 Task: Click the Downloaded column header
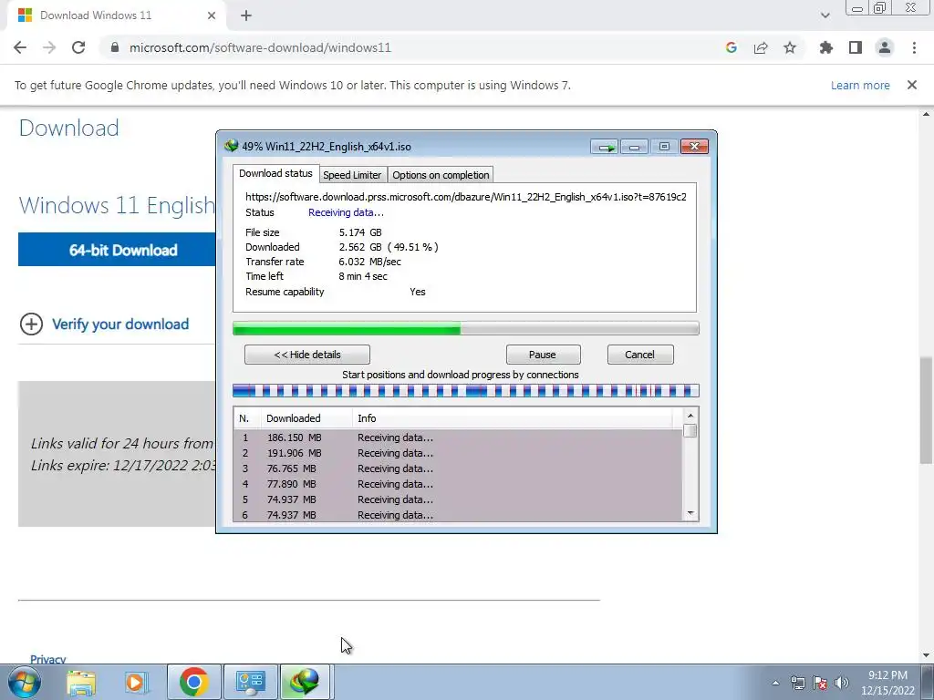point(306,418)
